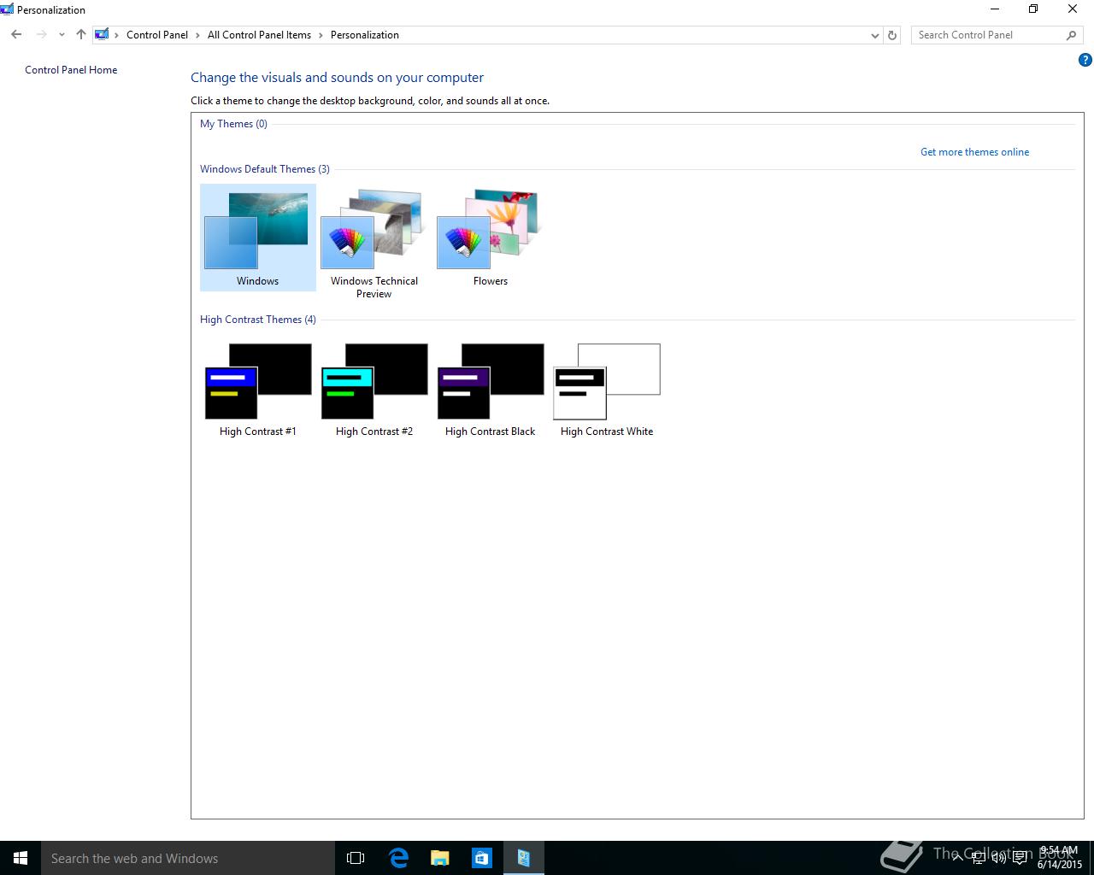Open the Help question mark icon

coord(1085,60)
